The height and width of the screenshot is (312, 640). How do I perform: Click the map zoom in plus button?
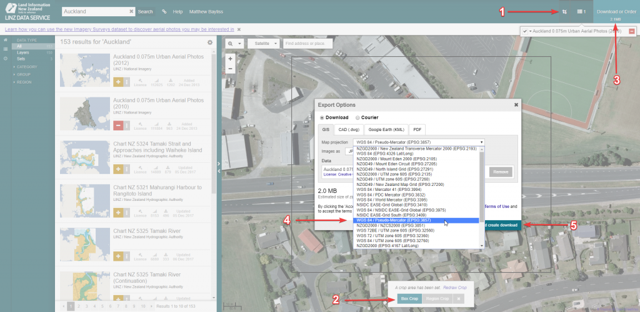pos(231,59)
